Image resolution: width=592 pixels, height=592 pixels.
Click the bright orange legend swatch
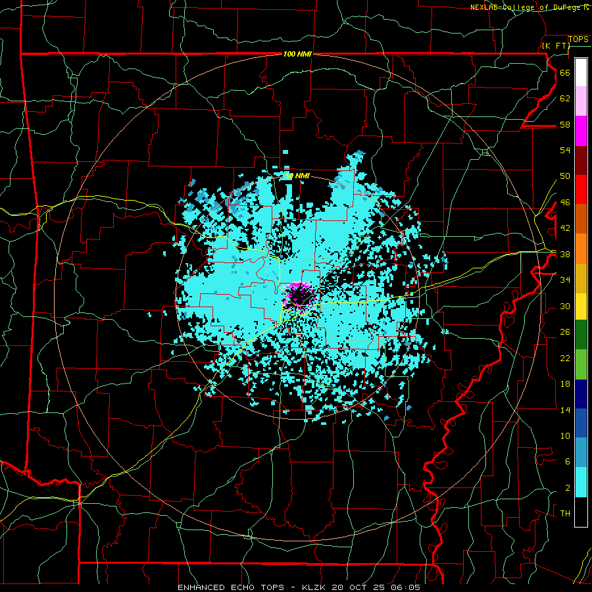[x=581, y=249]
